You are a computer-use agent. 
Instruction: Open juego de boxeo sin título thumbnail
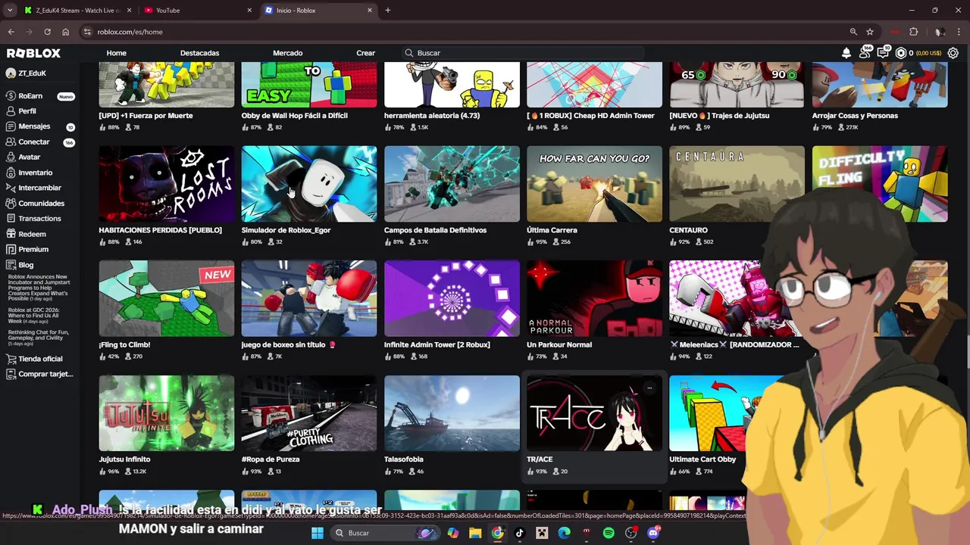coord(309,298)
